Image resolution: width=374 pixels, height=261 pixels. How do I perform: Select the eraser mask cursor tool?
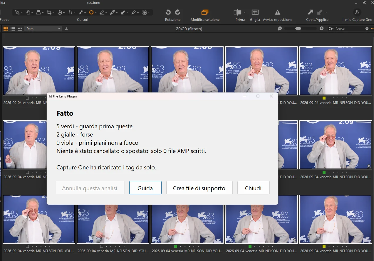point(102,12)
